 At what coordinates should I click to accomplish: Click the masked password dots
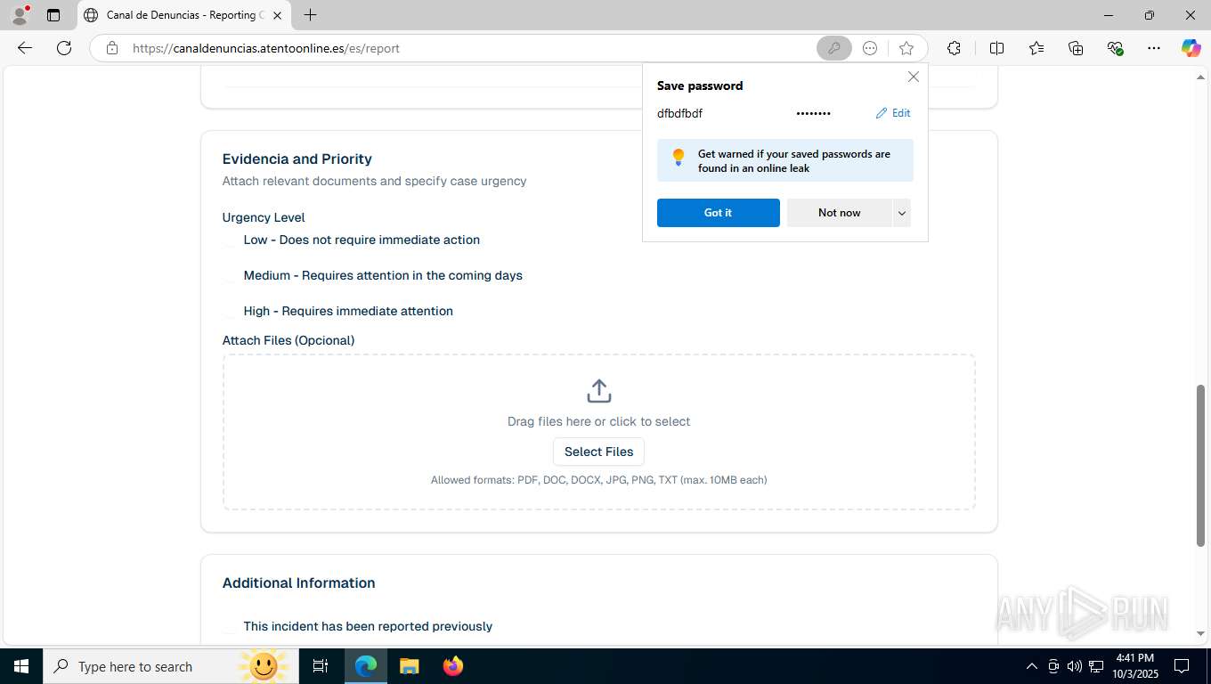[813, 113]
